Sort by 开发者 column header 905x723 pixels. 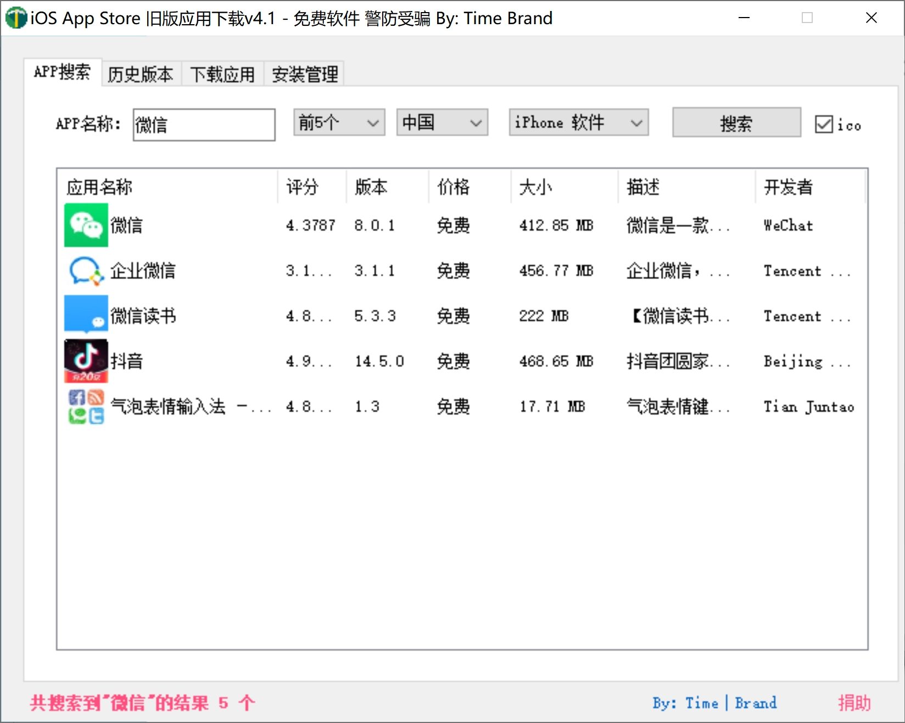pos(810,187)
